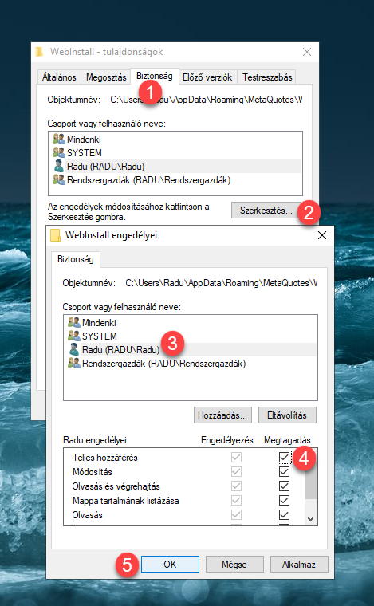Click the permissions list scroll down arrow

(311, 519)
